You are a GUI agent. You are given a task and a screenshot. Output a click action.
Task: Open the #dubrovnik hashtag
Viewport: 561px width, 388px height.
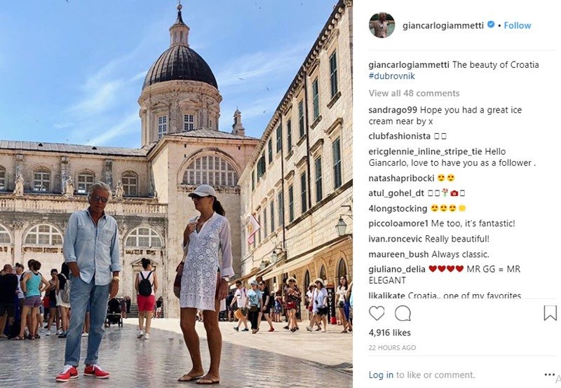pyautogui.click(x=392, y=76)
